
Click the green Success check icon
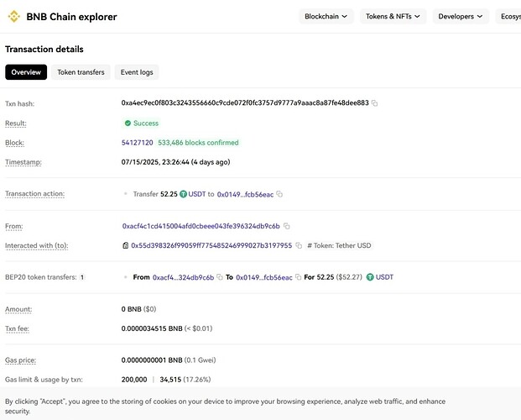pos(128,123)
